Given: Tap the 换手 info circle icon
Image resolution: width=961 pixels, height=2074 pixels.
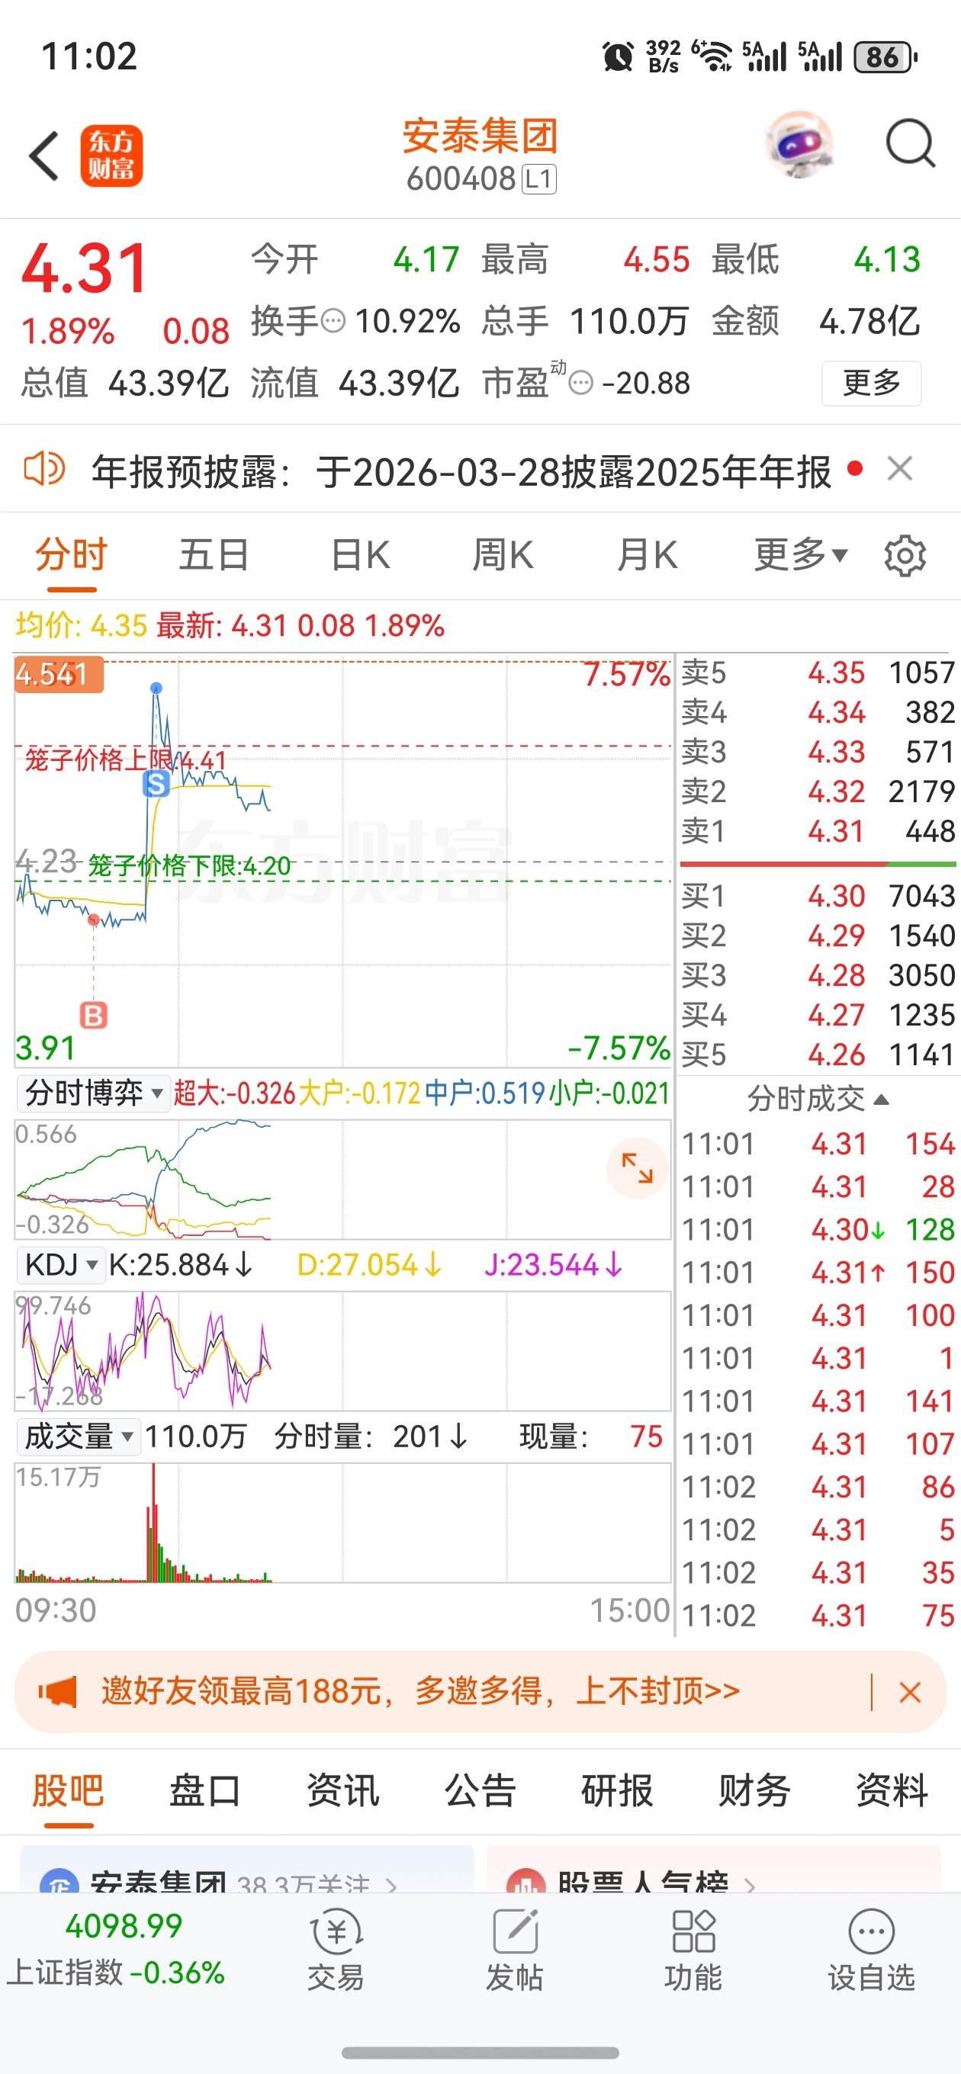Looking at the screenshot, I should click(333, 321).
